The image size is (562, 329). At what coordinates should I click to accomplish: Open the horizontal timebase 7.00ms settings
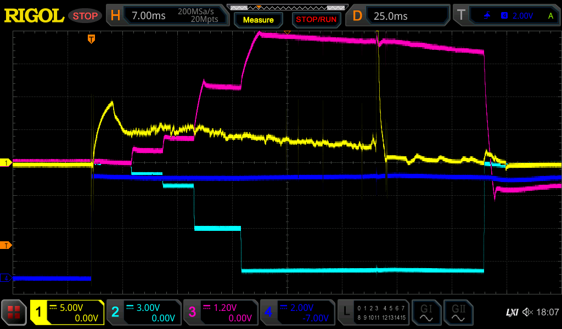[x=167, y=16]
